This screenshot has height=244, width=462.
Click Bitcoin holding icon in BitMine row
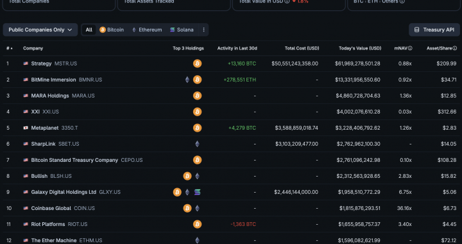click(198, 80)
